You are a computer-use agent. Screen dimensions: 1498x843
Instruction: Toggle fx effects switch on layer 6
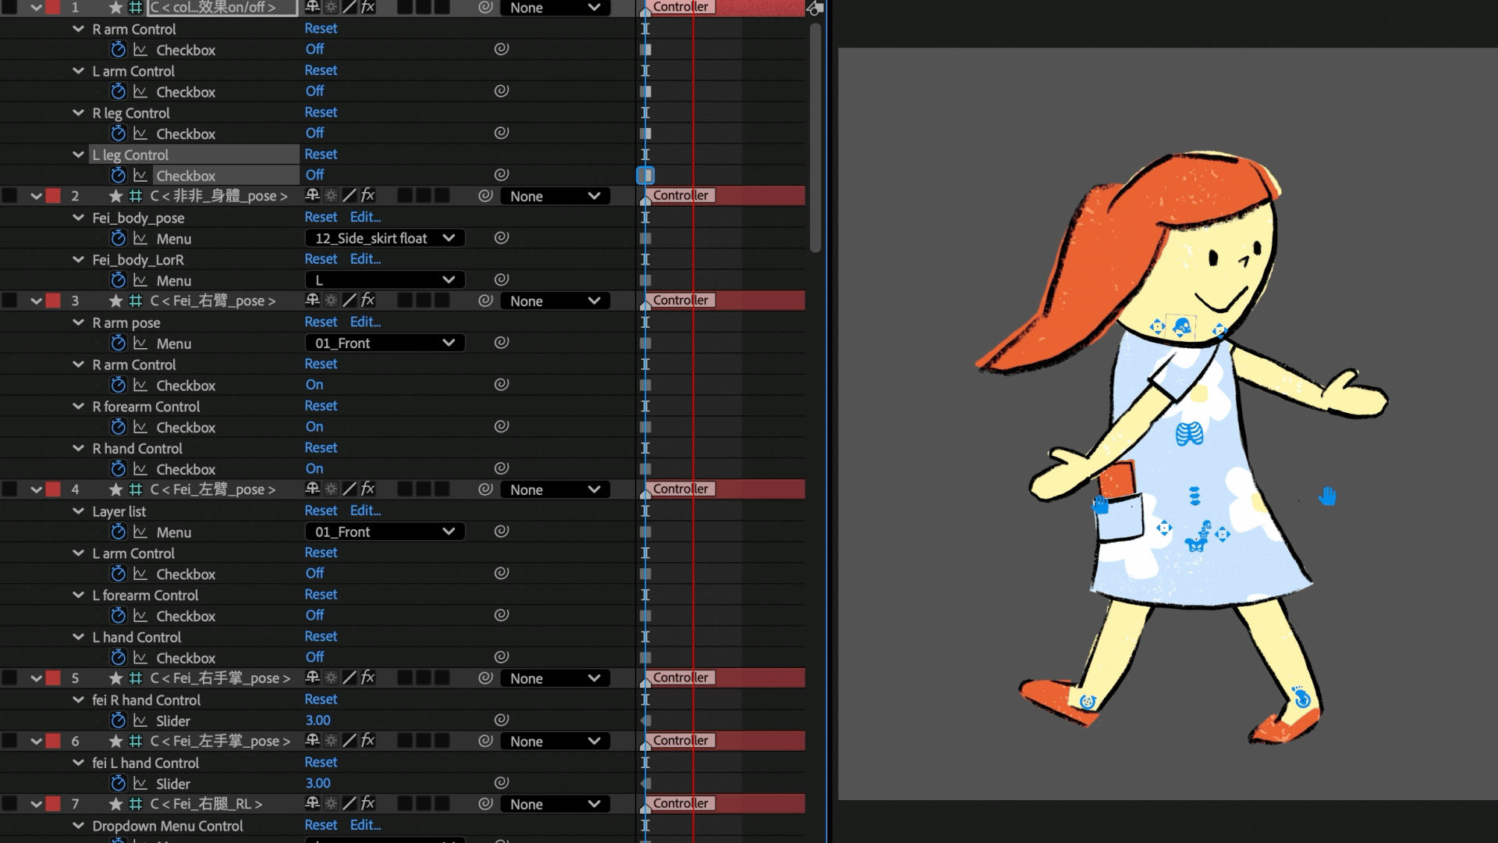[368, 741]
